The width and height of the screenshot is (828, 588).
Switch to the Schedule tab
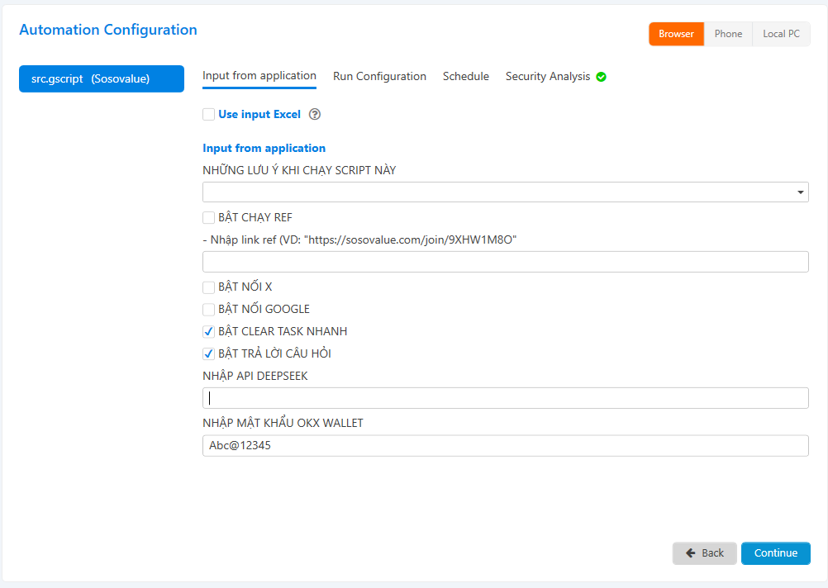tap(466, 77)
